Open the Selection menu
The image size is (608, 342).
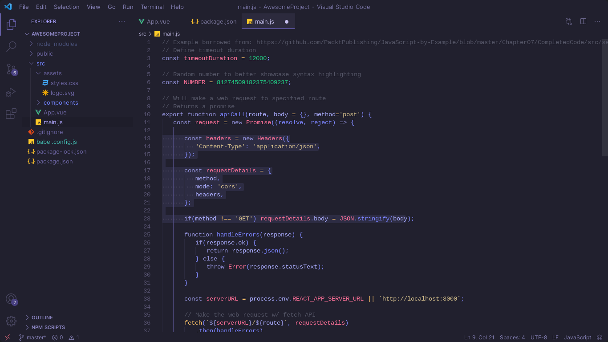coord(67,7)
